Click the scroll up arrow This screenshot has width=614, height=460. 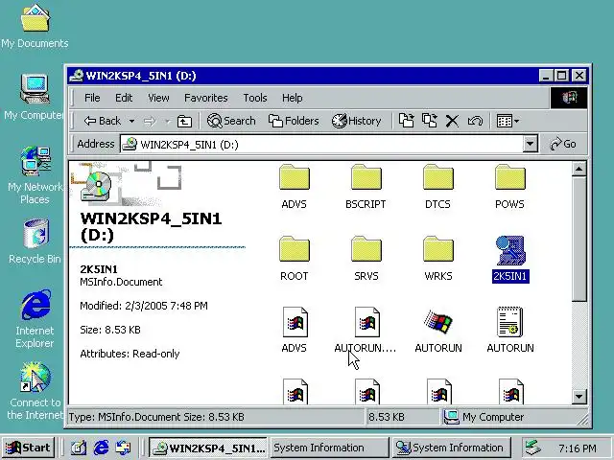pyautogui.click(x=579, y=169)
